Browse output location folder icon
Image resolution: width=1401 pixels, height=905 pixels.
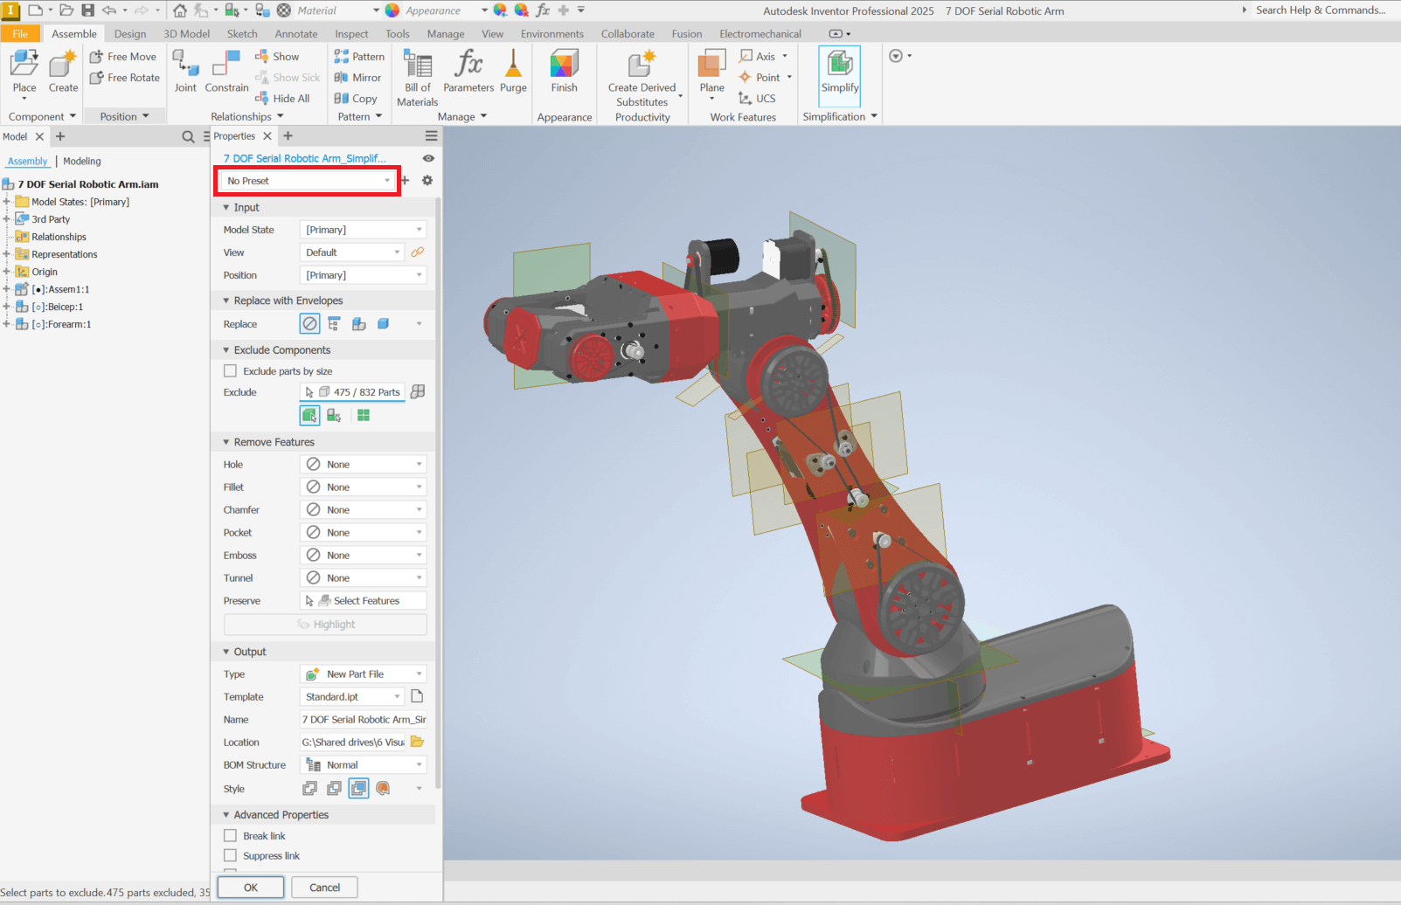pos(418,742)
